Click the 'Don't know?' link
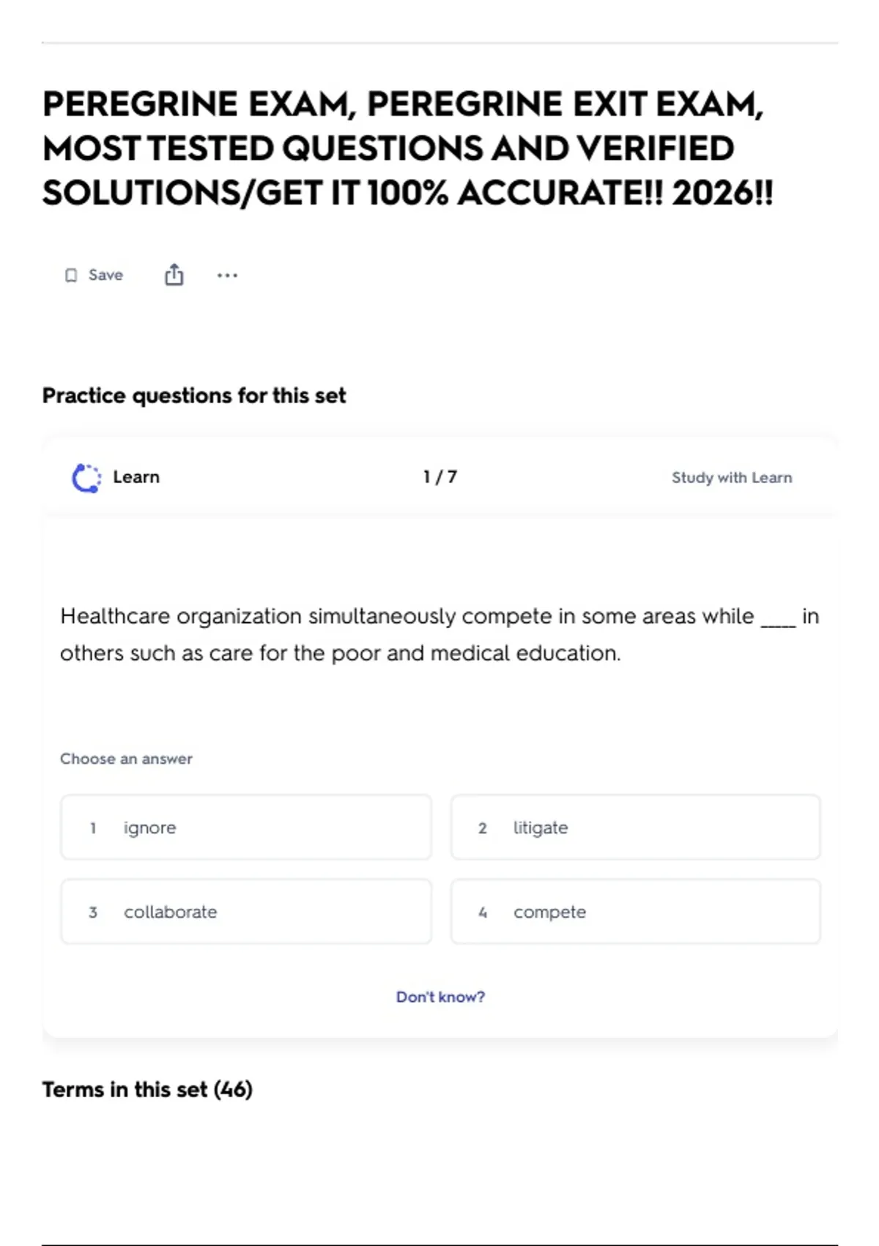Screen dimensions: 879x1246 (x=440, y=997)
